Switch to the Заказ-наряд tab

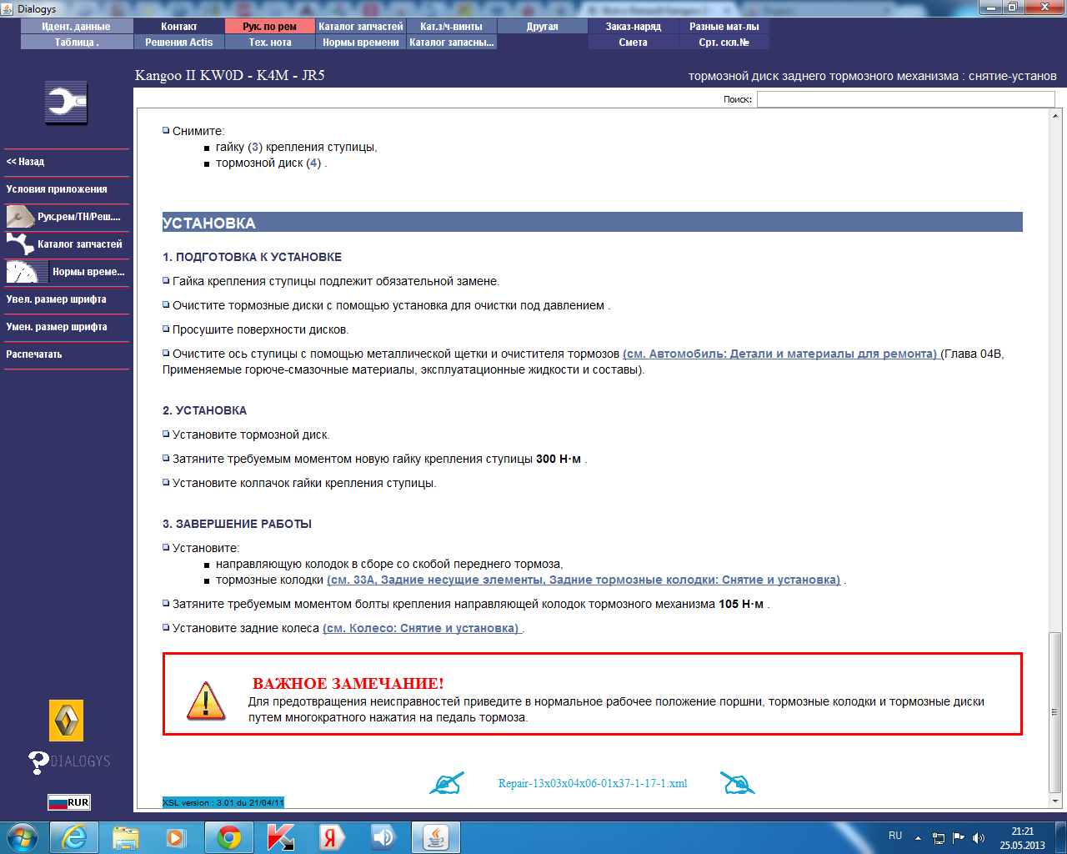coord(634,27)
